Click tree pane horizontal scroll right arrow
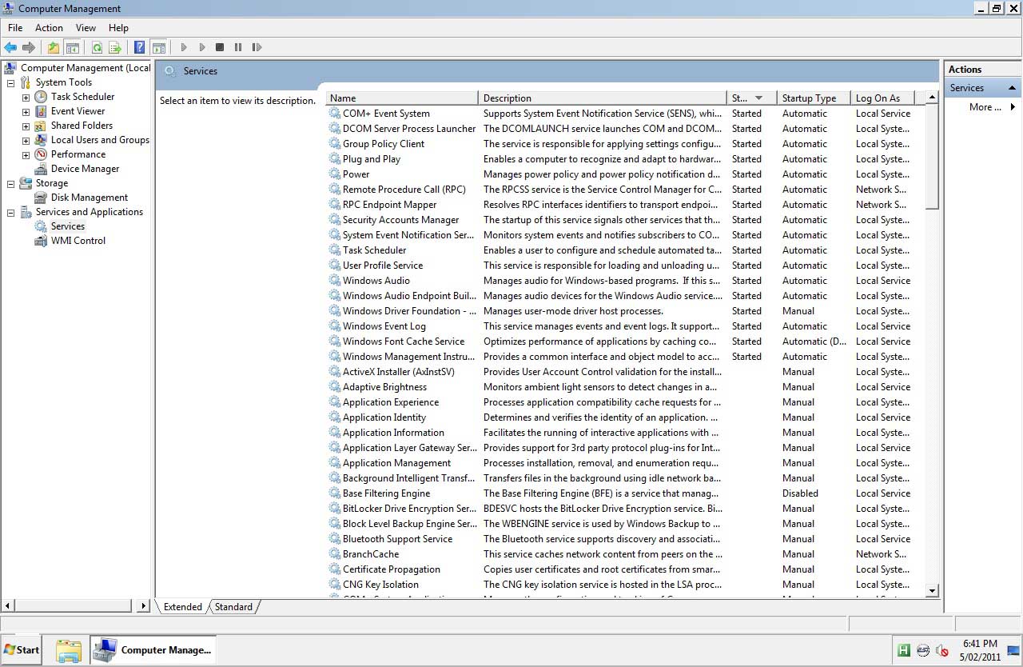1023x667 pixels. coord(144,606)
